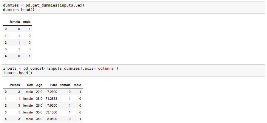
Task: Click the female header in inputs table
Action: [x=65, y=85]
